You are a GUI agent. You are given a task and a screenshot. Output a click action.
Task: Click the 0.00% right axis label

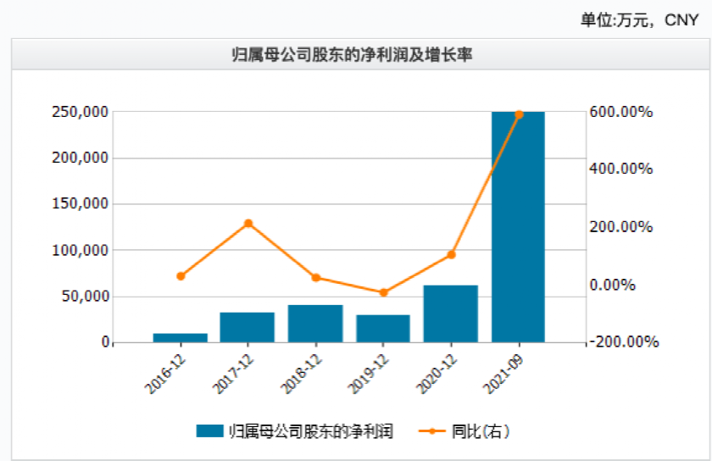(612, 285)
